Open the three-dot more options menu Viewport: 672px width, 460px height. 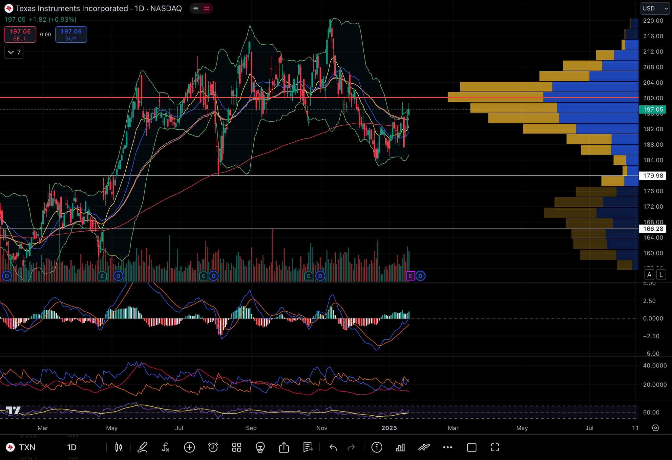448,447
